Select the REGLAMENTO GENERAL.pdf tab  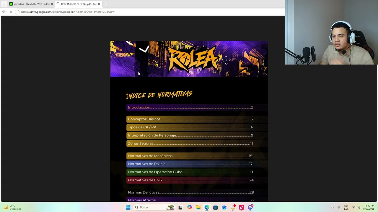(78, 4)
